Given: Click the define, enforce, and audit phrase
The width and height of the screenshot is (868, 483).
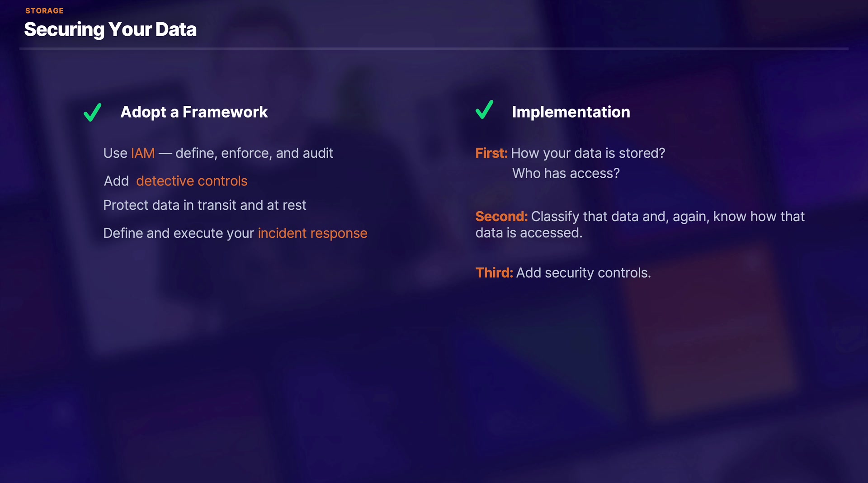Looking at the screenshot, I should pyautogui.click(x=254, y=153).
